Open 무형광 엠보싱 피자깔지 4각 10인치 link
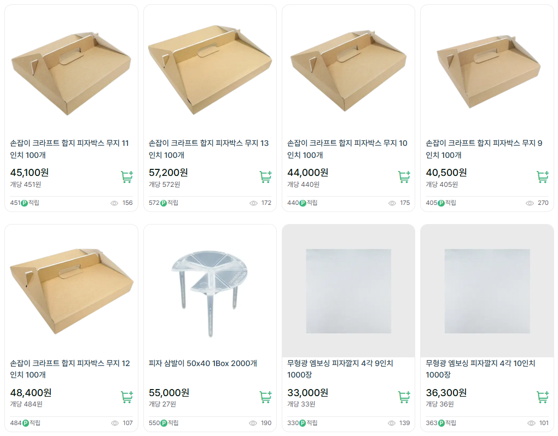Screen dimensions: 558x436 pyautogui.click(x=480, y=369)
